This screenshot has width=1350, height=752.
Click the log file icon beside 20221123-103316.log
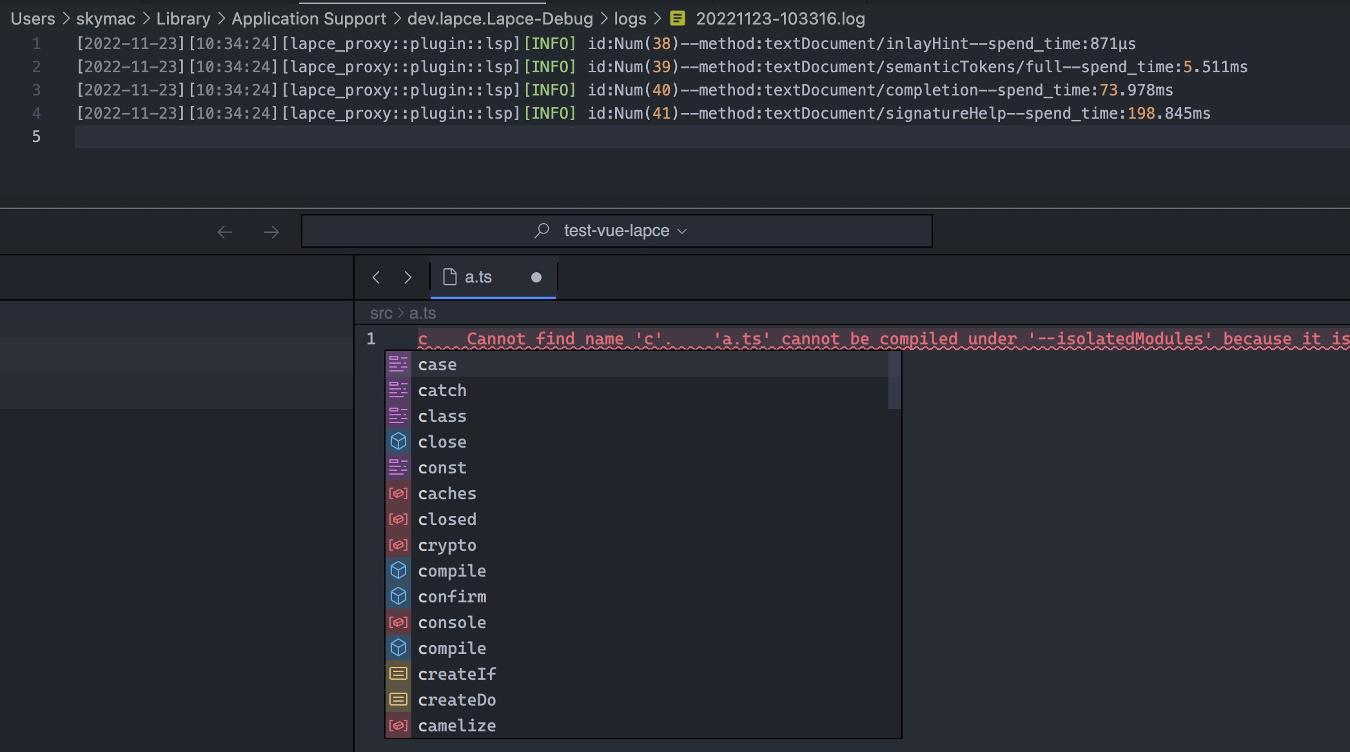(676, 19)
